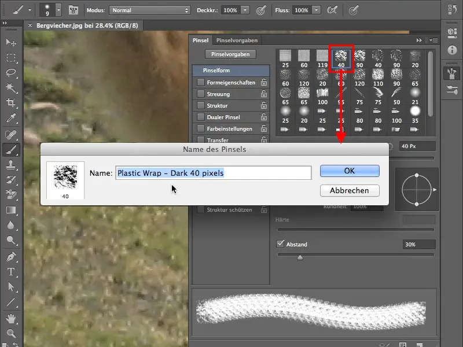Enable the Struktur checkbox
This screenshot has height=347, width=463.
pos(201,105)
